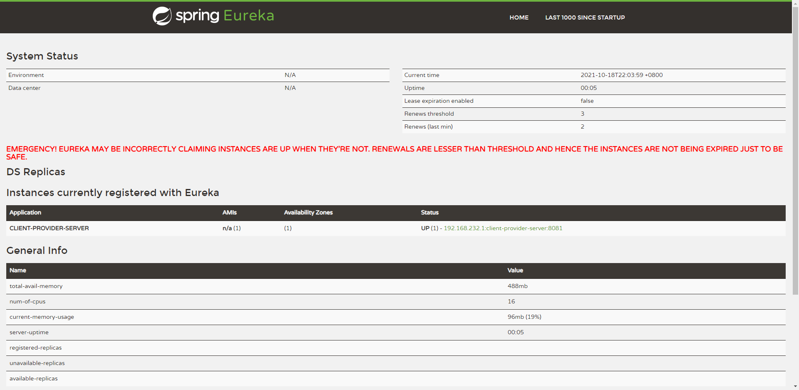Screen dimensions: 799x390
Task: Click the red EMERGENCY warning message
Action: pyautogui.click(x=395, y=153)
